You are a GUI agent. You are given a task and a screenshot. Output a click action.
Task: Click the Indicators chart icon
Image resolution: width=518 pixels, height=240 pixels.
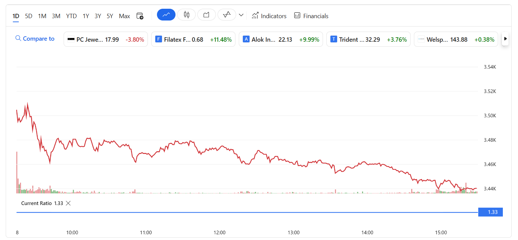pyautogui.click(x=255, y=15)
